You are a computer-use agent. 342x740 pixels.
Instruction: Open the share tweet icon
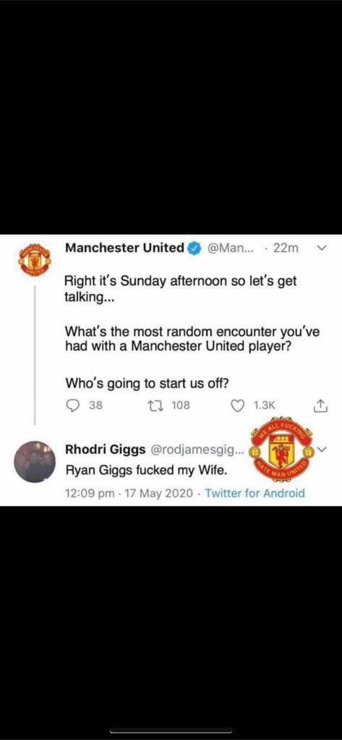click(320, 405)
